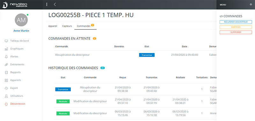255x121 pixels.
Task: Select pending Récupération du descripteur row text
Action: click(x=72, y=55)
